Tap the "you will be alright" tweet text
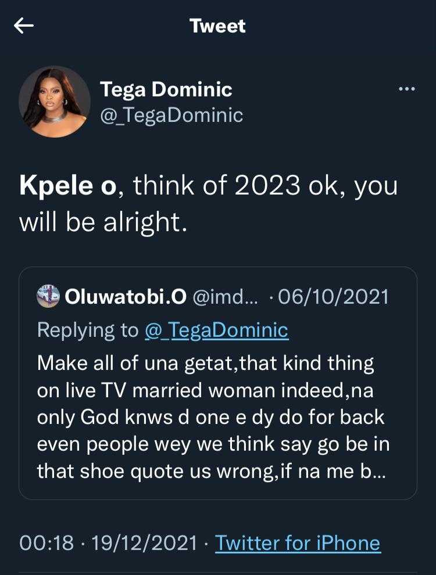This screenshot has width=436, height=575. [x=103, y=224]
